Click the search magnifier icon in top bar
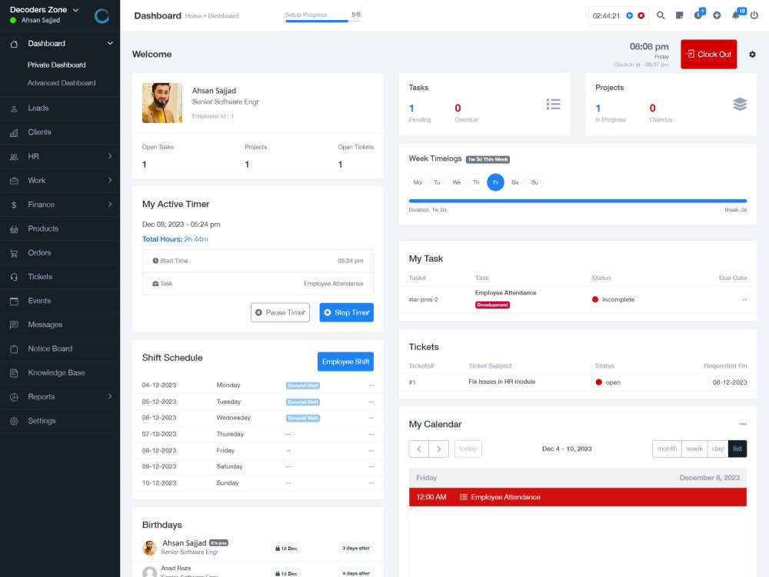 [661, 15]
